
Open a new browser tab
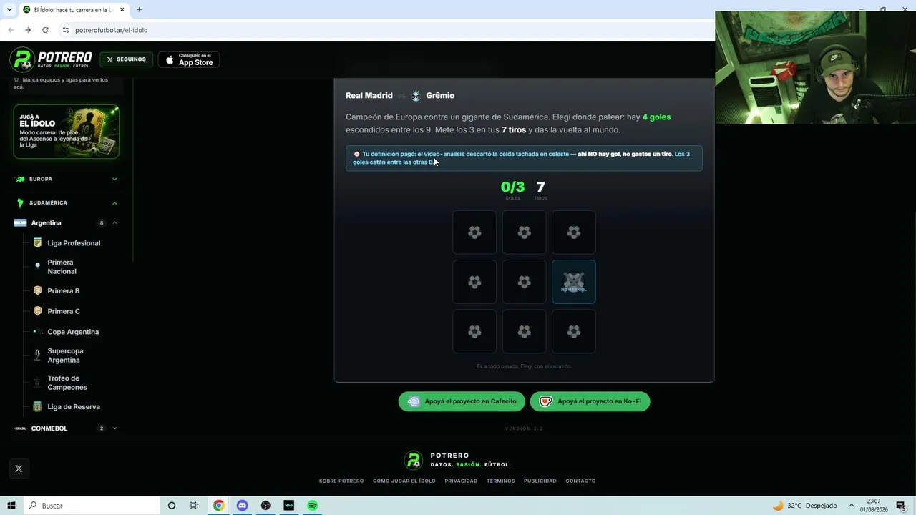pyautogui.click(x=139, y=10)
